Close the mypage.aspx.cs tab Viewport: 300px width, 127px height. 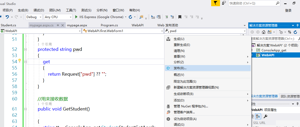(x=62, y=25)
